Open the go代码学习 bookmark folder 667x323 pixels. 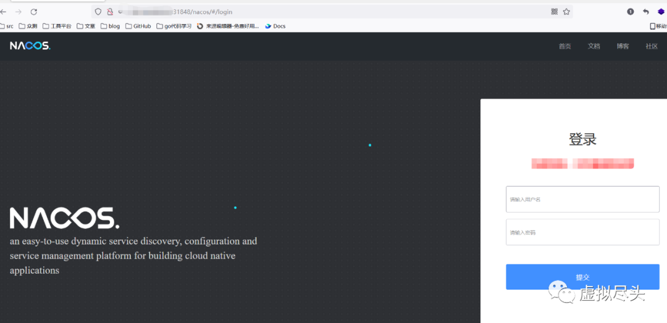[174, 26]
